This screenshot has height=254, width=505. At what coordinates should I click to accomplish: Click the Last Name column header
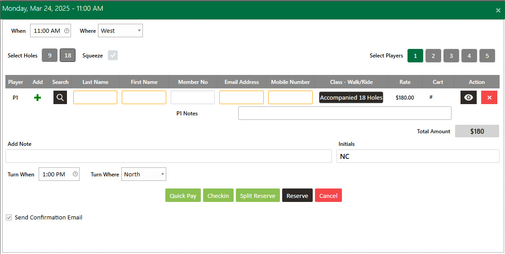coord(95,82)
